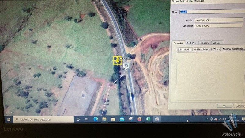Switch to the Descrição tab

point(178,43)
